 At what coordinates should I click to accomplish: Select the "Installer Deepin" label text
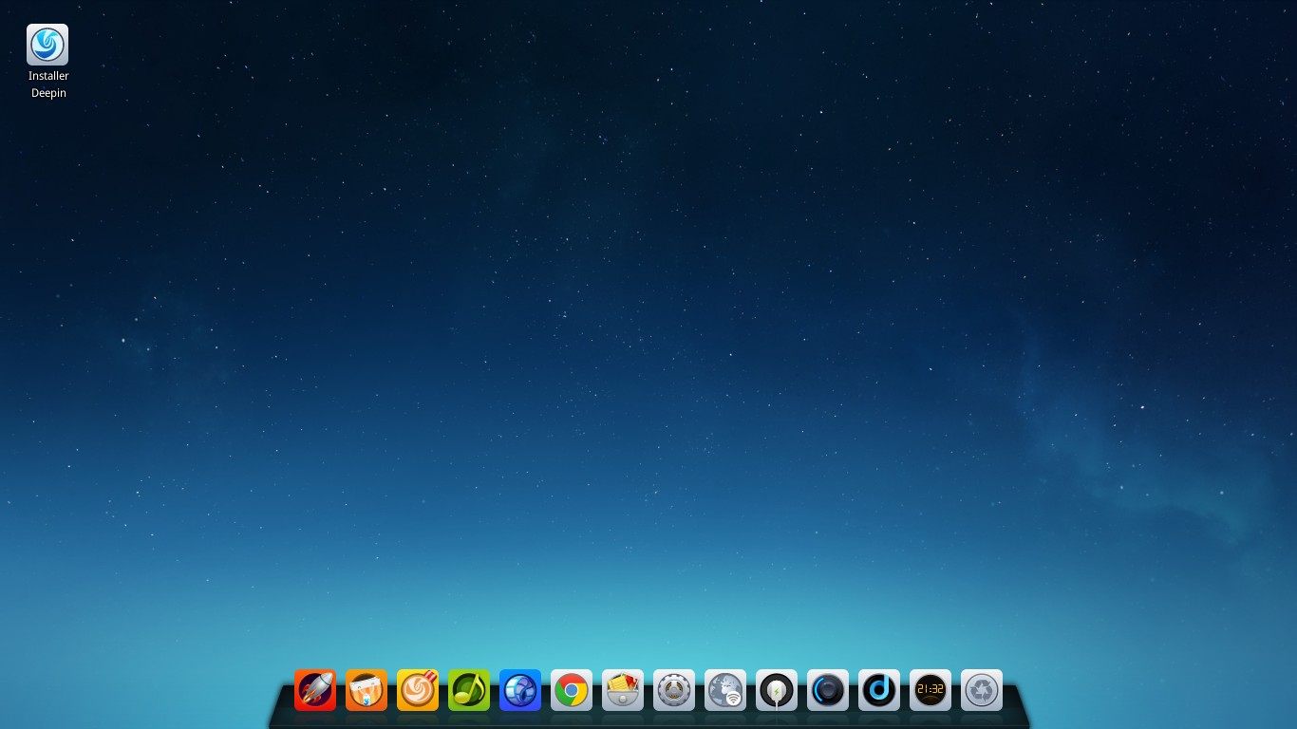pos(48,84)
